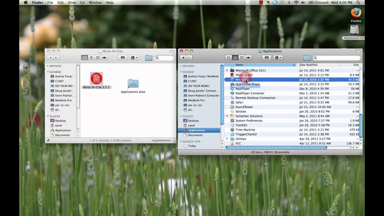Expand the Utilities folder triangle

227,139
